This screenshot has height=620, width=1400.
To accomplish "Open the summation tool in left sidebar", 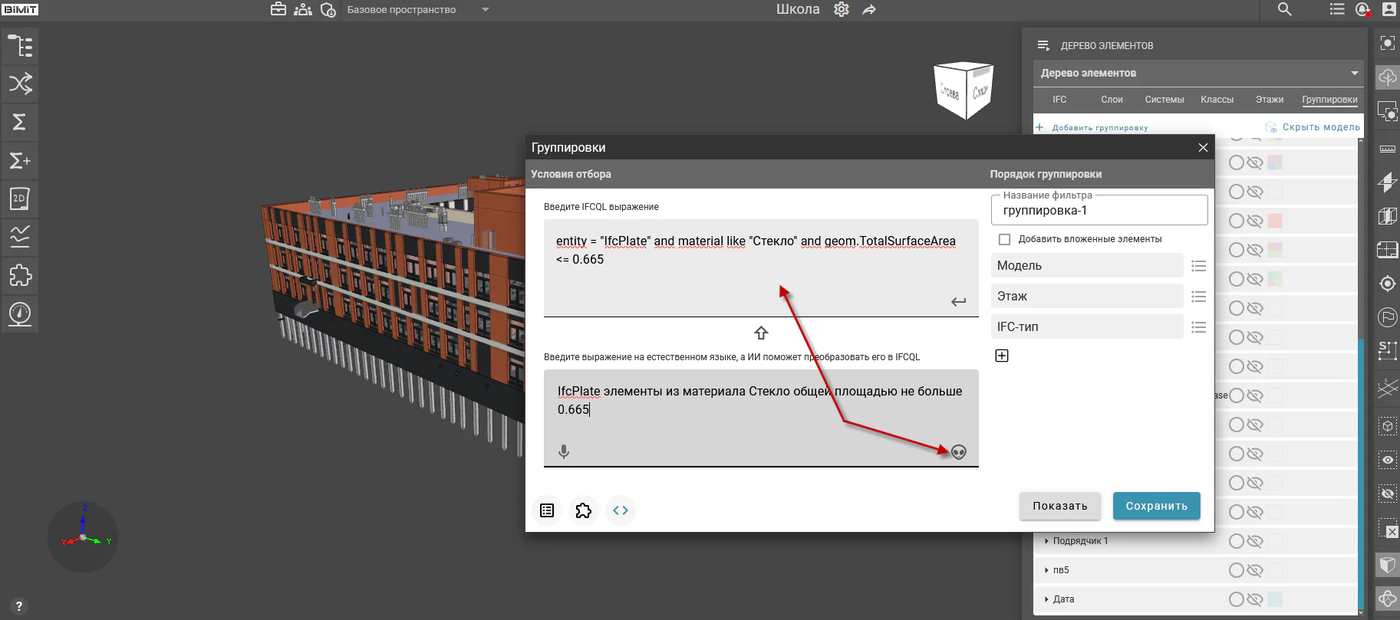I will [x=20, y=122].
